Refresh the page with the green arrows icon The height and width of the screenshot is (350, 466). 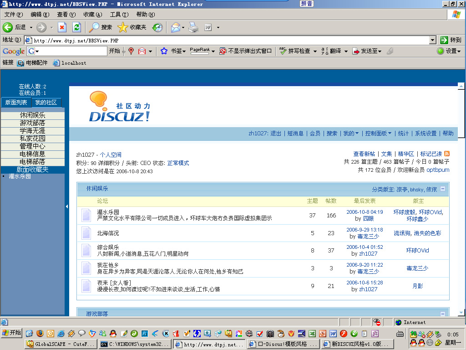click(76, 27)
